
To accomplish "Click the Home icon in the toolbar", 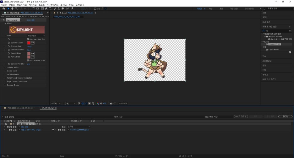I will [x=3, y=8].
